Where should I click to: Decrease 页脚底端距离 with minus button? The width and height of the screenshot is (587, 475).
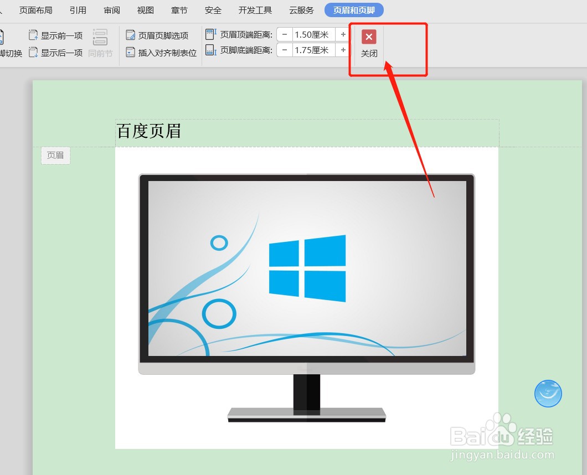(285, 50)
